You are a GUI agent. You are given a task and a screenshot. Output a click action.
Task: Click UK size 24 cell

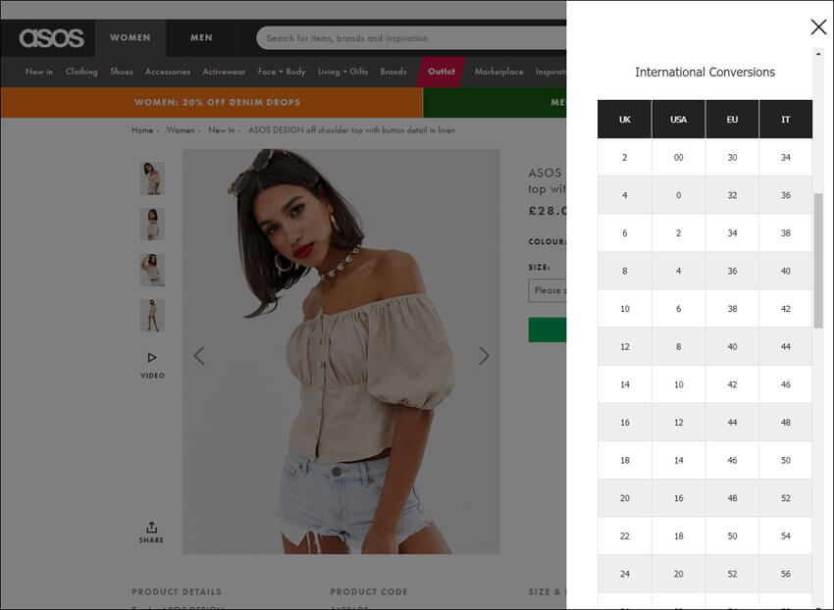pos(624,574)
